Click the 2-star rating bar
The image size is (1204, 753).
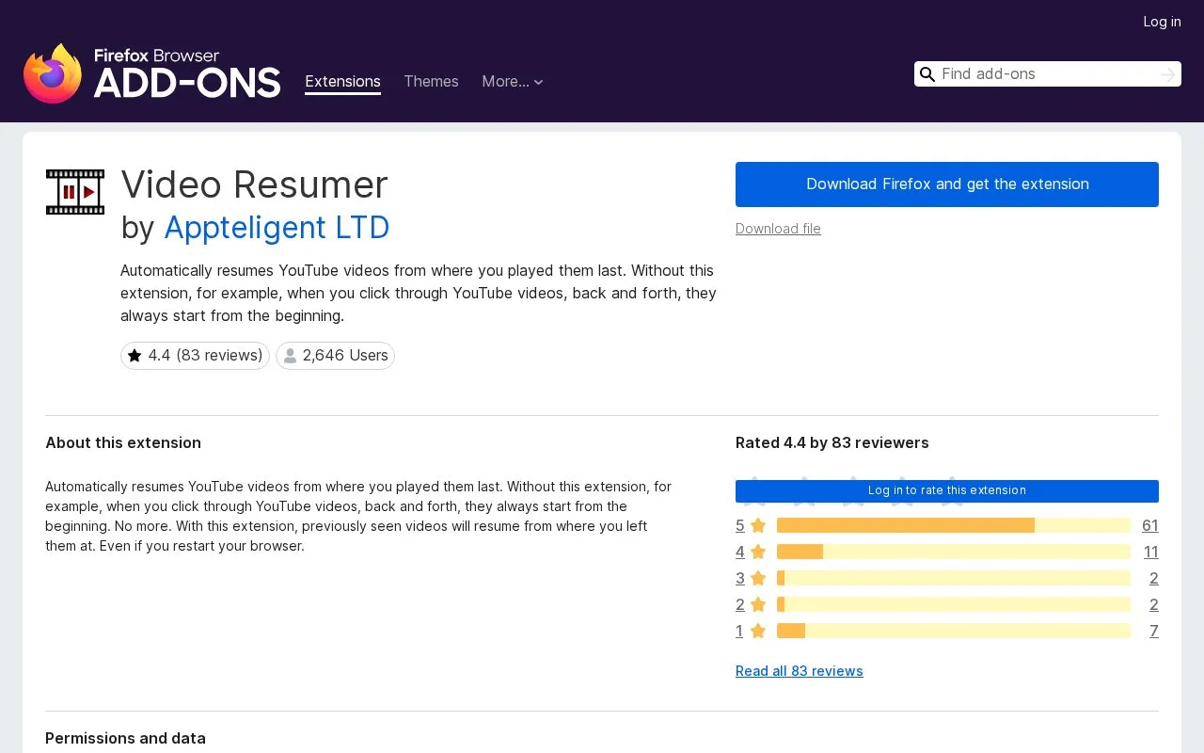pyautogui.click(x=954, y=604)
